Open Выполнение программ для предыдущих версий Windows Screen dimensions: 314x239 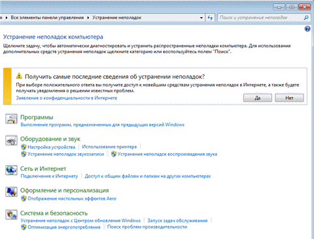coord(103,124)
